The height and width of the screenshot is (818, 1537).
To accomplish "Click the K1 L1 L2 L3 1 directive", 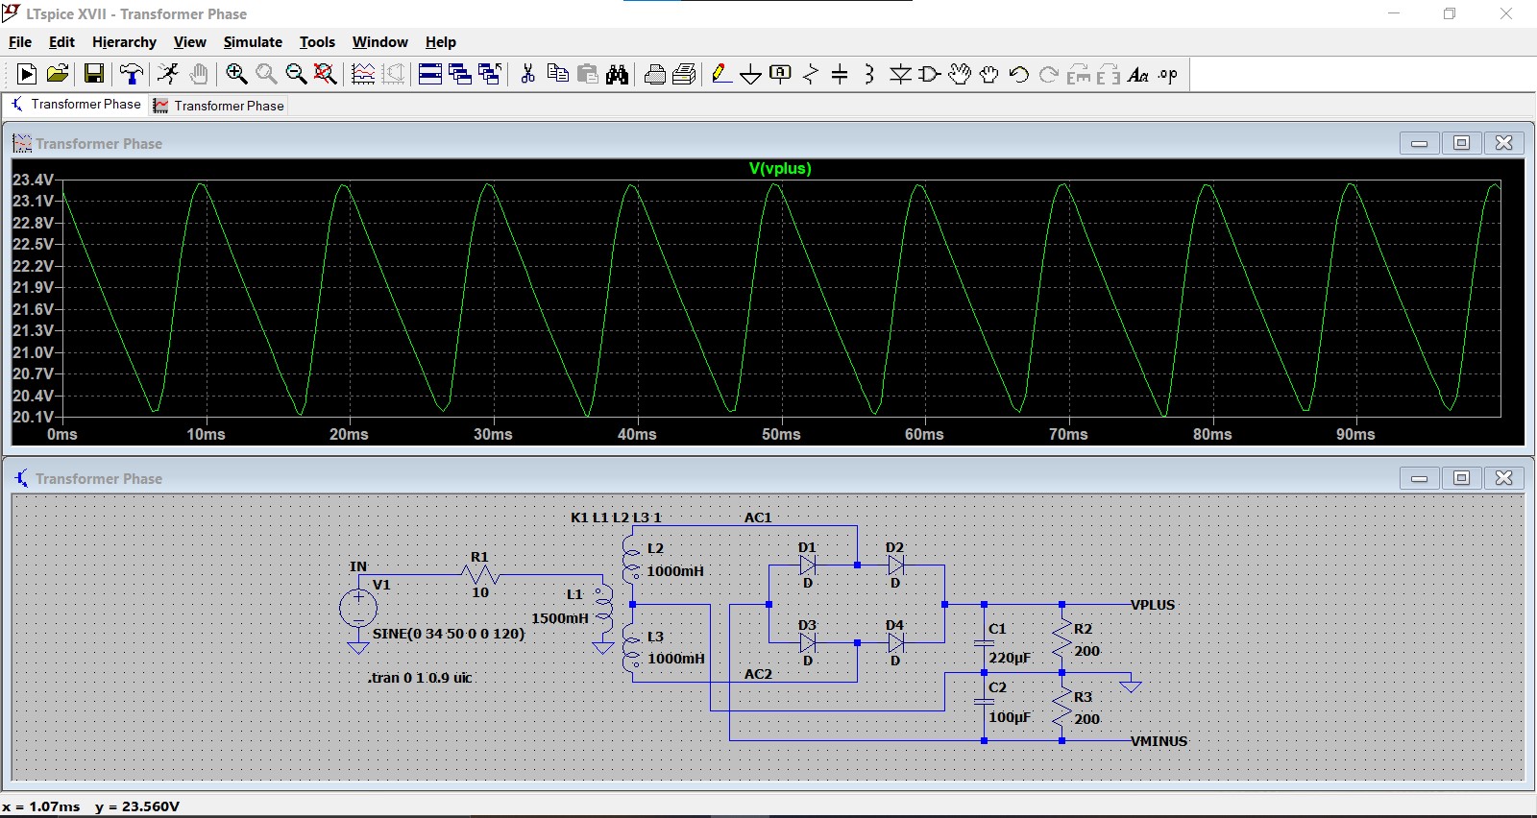I will [616, 517].
